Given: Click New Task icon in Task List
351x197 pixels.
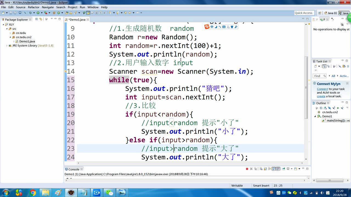Looking at the screenshot, I should (x=315, y=66).
